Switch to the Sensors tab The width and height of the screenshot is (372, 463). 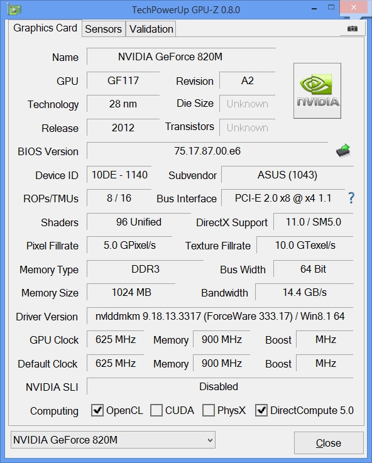pos(103,29)
